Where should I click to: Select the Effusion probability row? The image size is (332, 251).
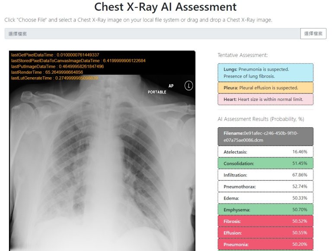click(265, 233)
